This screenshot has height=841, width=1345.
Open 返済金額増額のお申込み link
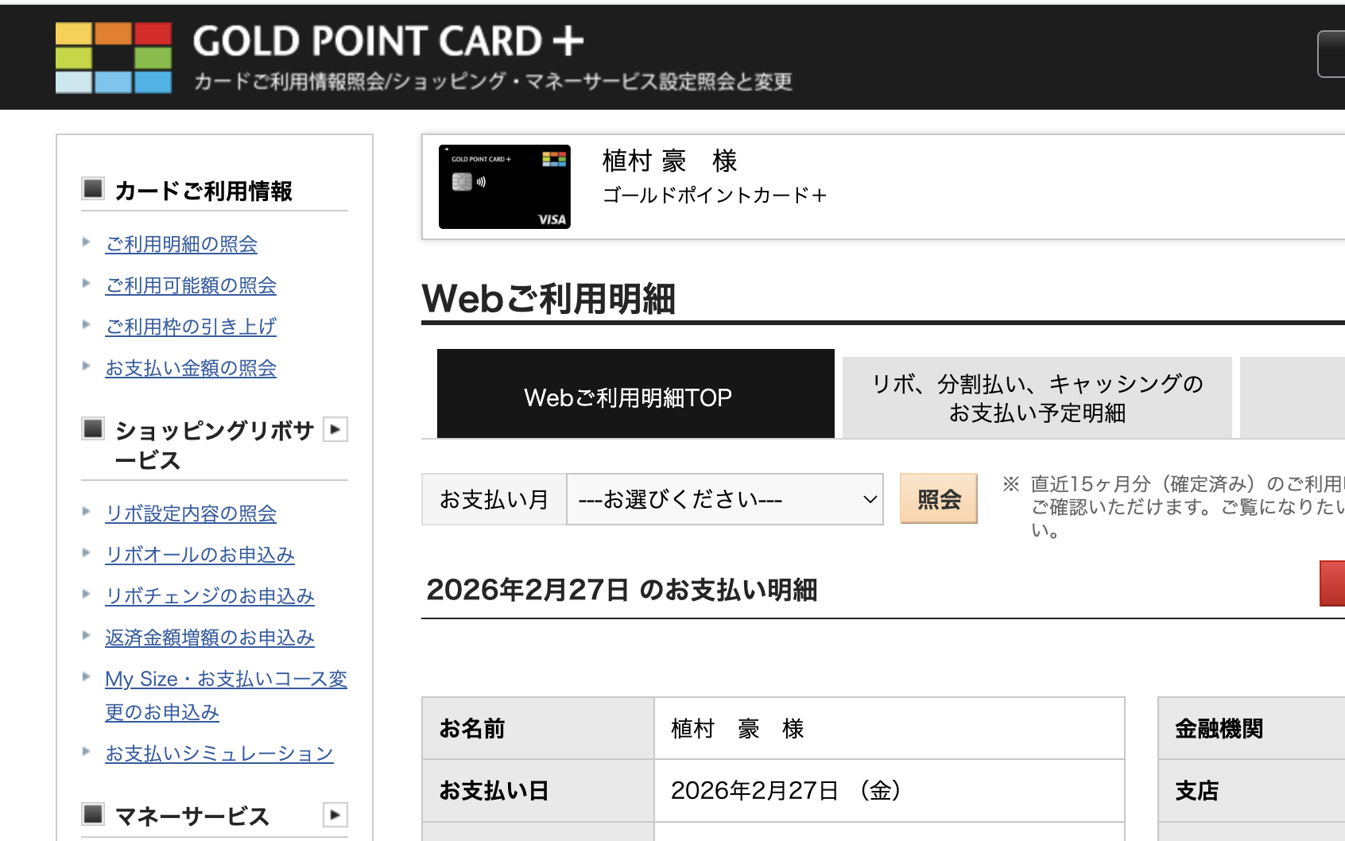(x=210, y=638)
